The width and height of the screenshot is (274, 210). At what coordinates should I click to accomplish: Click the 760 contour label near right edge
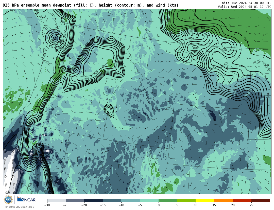coord(266,78)
